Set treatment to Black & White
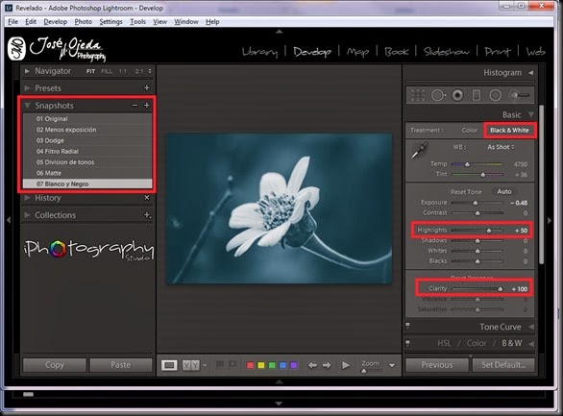The height and width of the screenshot is (416, 563). pos(509,131)
